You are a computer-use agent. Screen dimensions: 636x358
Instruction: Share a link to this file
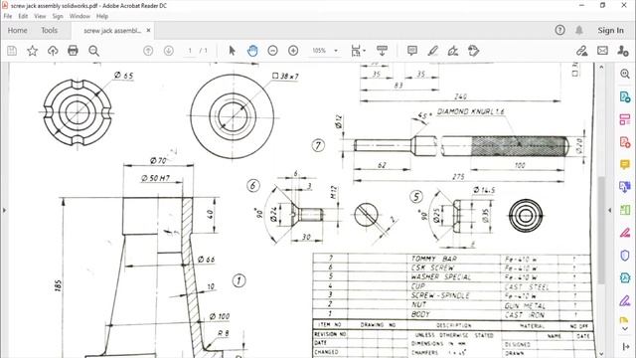click(x=582, y=51)
